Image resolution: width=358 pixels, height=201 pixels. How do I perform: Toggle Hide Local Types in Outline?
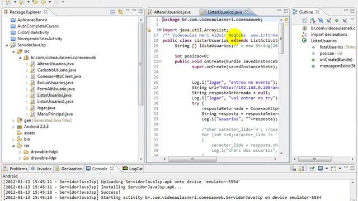coord(345,21)
